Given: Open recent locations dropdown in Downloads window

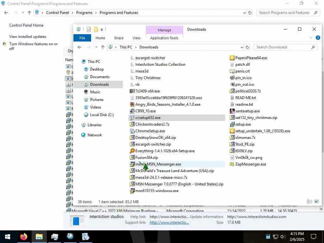Looking at the screenshot, I should pos(96,47).
